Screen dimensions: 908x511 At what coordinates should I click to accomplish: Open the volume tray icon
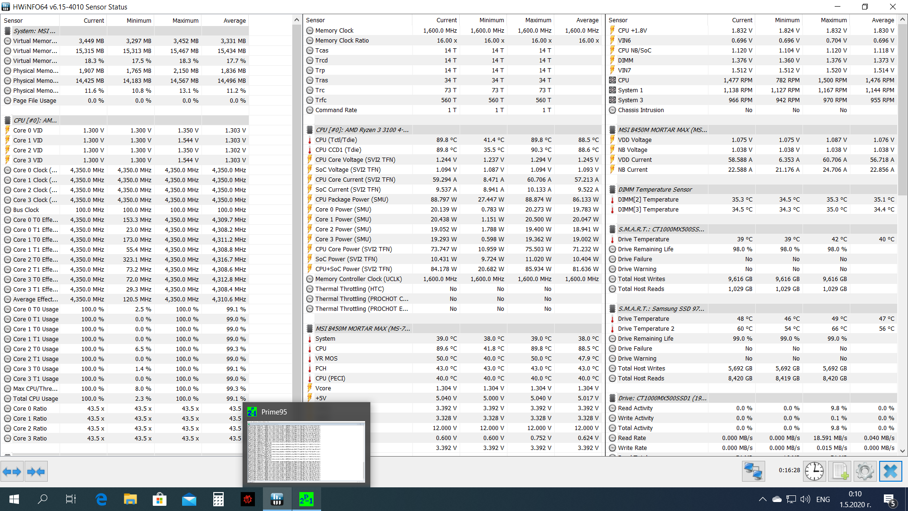[805, 499]
